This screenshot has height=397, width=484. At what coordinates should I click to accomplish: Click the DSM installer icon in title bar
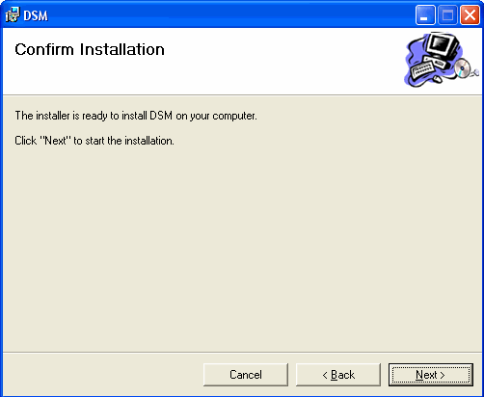(13, 14)
